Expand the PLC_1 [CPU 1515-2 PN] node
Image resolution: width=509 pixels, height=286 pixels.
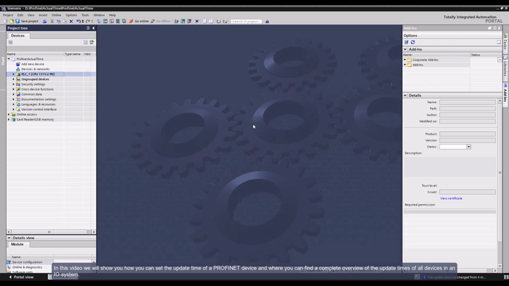[x=13, y=74]
